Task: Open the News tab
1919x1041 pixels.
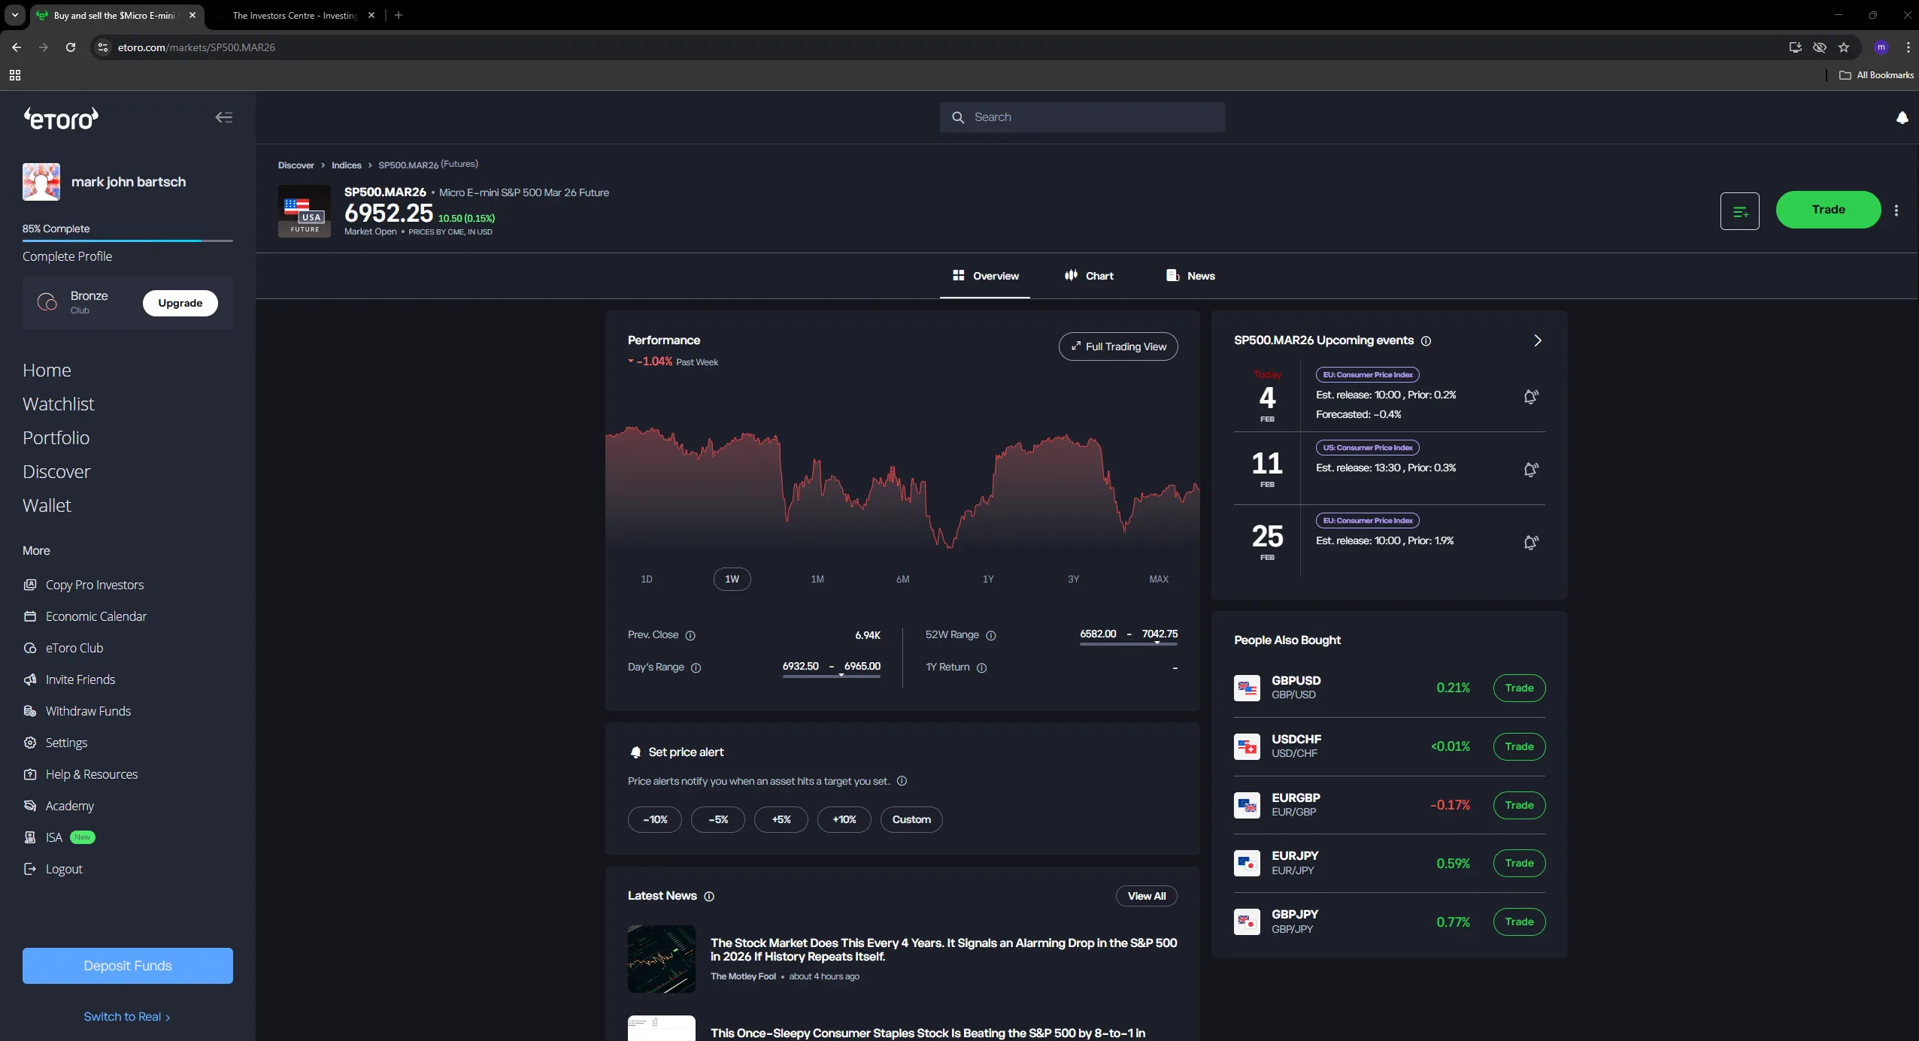Action: pyautogui.click(x=1190, y=276)
